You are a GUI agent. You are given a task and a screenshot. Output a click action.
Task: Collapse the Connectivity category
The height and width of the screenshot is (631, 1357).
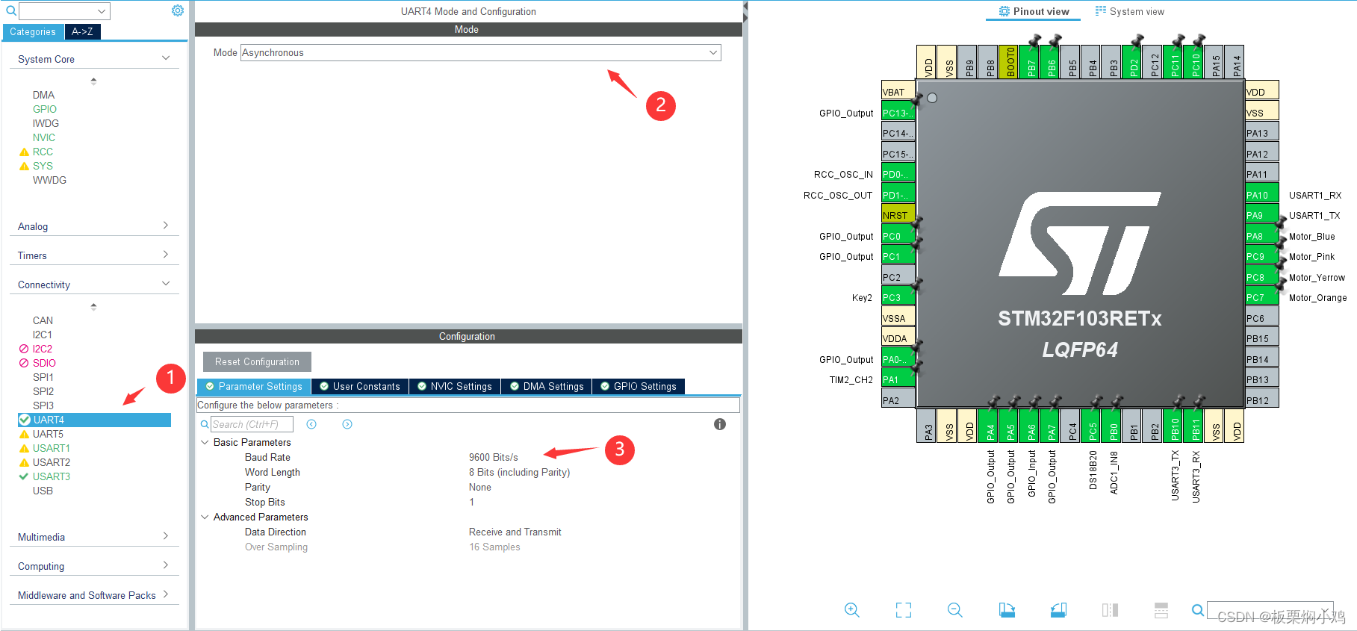point(166,284)
